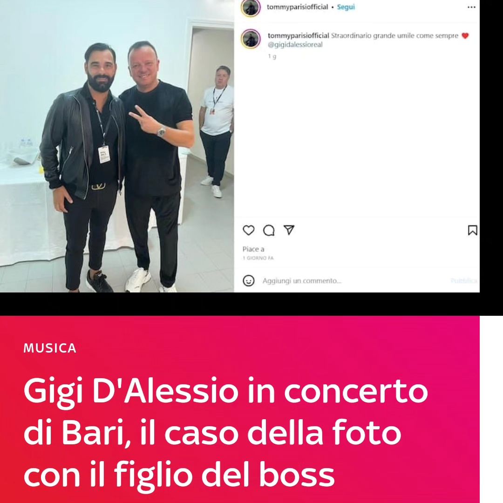Open the @gigidalessioreal mention link
This screenshot has height=503, width=503.
[295, 45]
